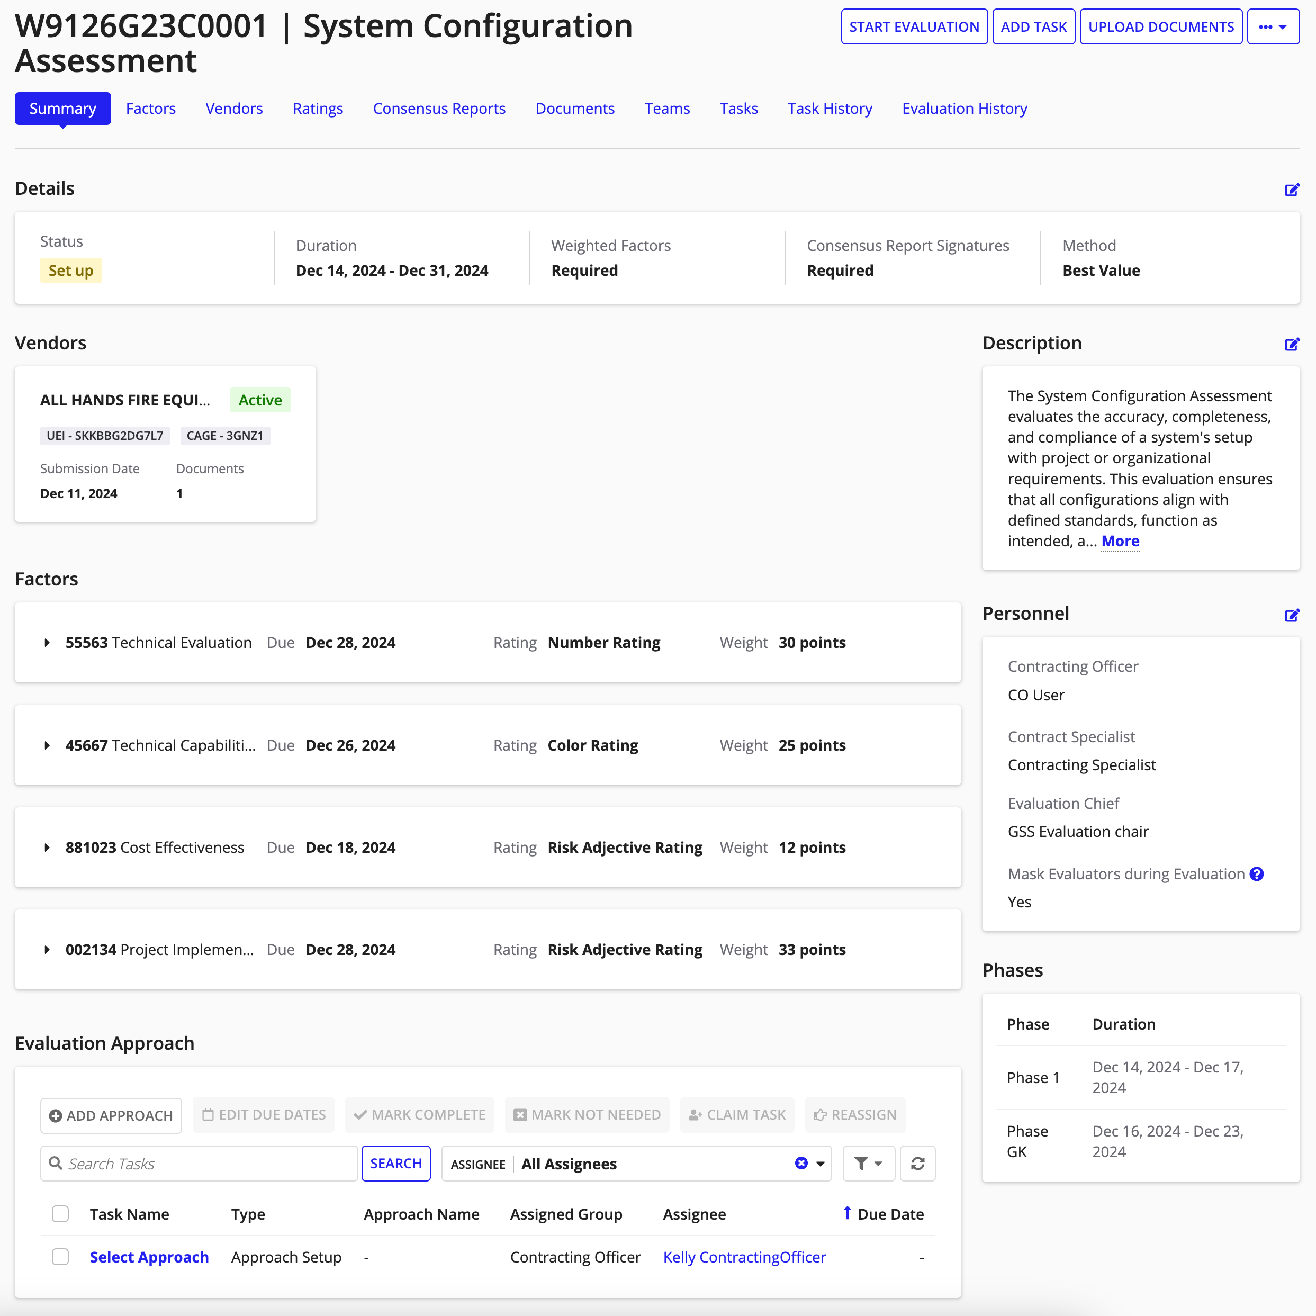This screenshot has height=1316, width=1316.
Task: Click the Claim Task button
Action: (737, 1114)
